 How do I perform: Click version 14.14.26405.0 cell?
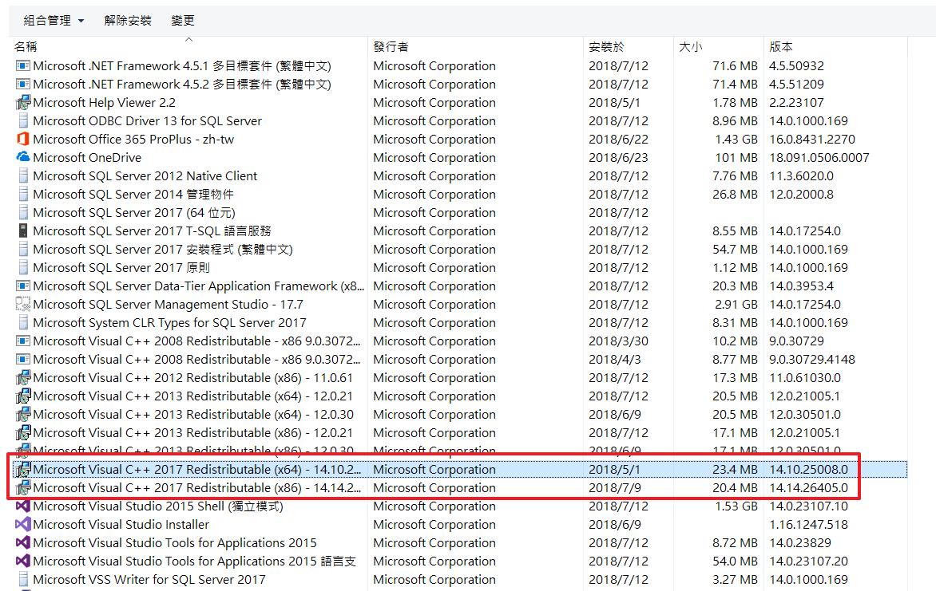[808, 488]
